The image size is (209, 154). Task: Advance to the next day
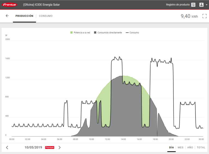tap(60, 147)
